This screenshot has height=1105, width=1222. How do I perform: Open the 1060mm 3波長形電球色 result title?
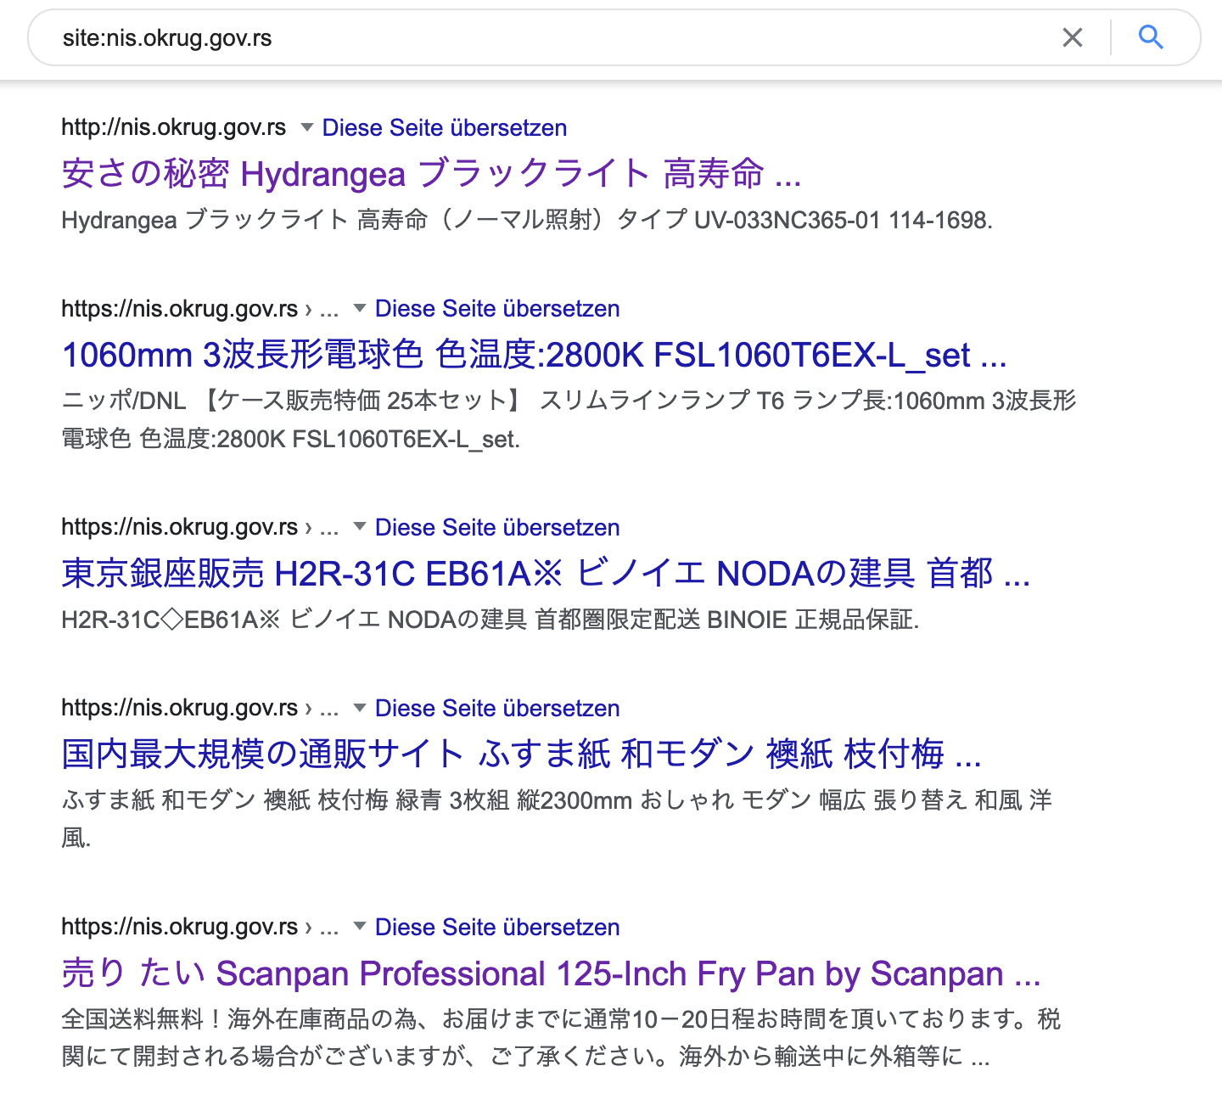[534, 355]
